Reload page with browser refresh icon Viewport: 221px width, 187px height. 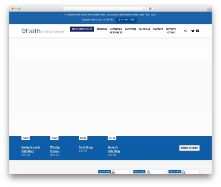click(144, 8)
